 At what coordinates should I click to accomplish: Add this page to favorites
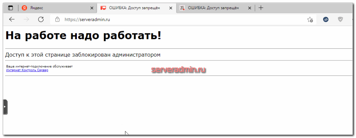[310, 20]
